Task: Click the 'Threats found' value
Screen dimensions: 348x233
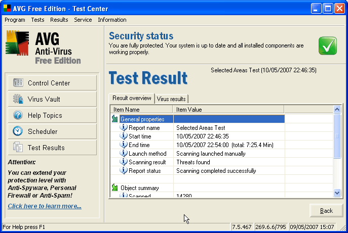Action: click(x=193, y=162)
